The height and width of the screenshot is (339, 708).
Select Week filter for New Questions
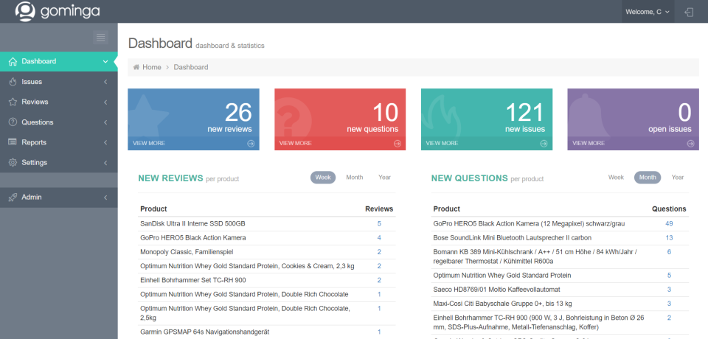point(616,178)
